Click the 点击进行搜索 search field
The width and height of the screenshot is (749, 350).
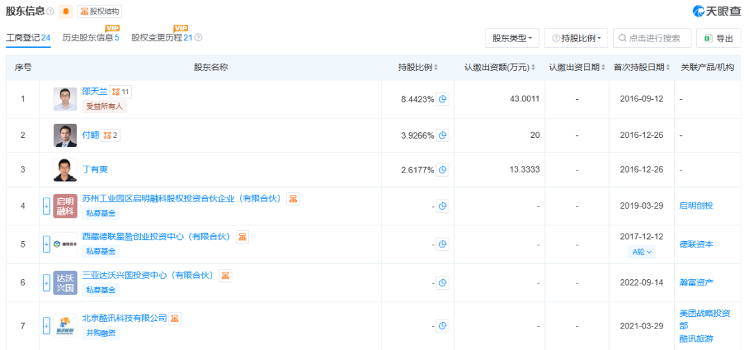(x=652, y=38)
